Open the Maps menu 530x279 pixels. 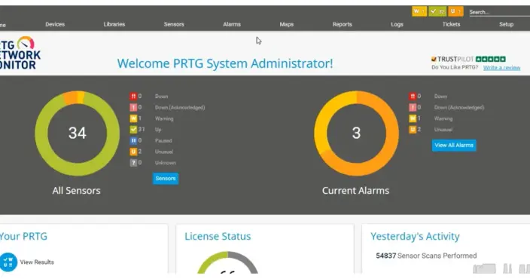point(287,24)
